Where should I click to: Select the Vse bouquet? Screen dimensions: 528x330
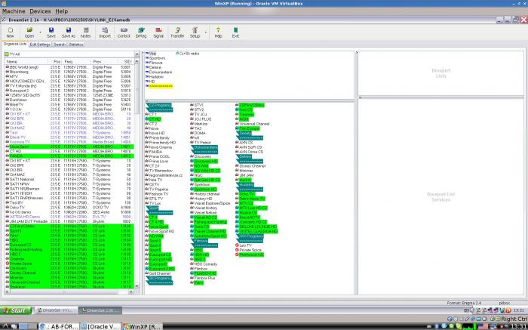[x=151, y=54]
